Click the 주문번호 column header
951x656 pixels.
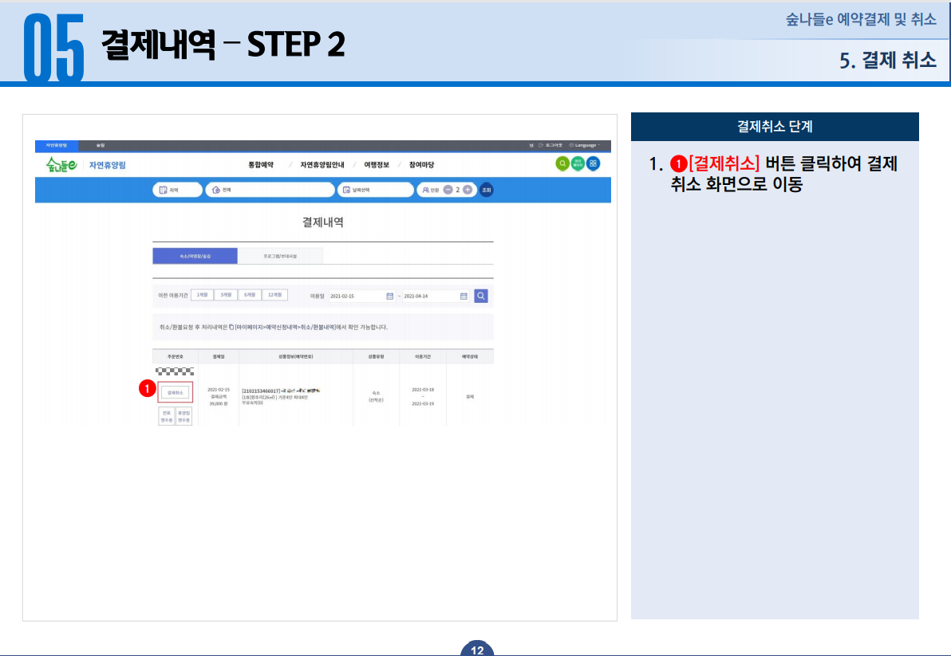(176, 357)
